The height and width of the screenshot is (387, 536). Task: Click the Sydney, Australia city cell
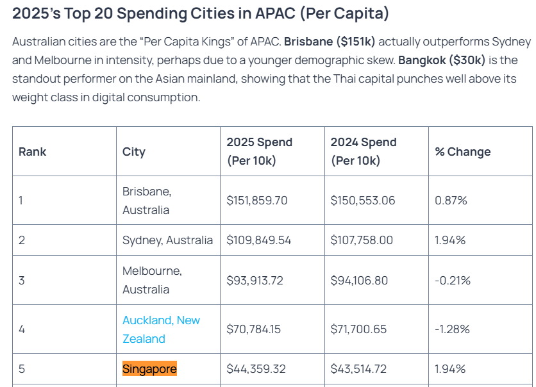pyautogui.click(x=167, y=240)
